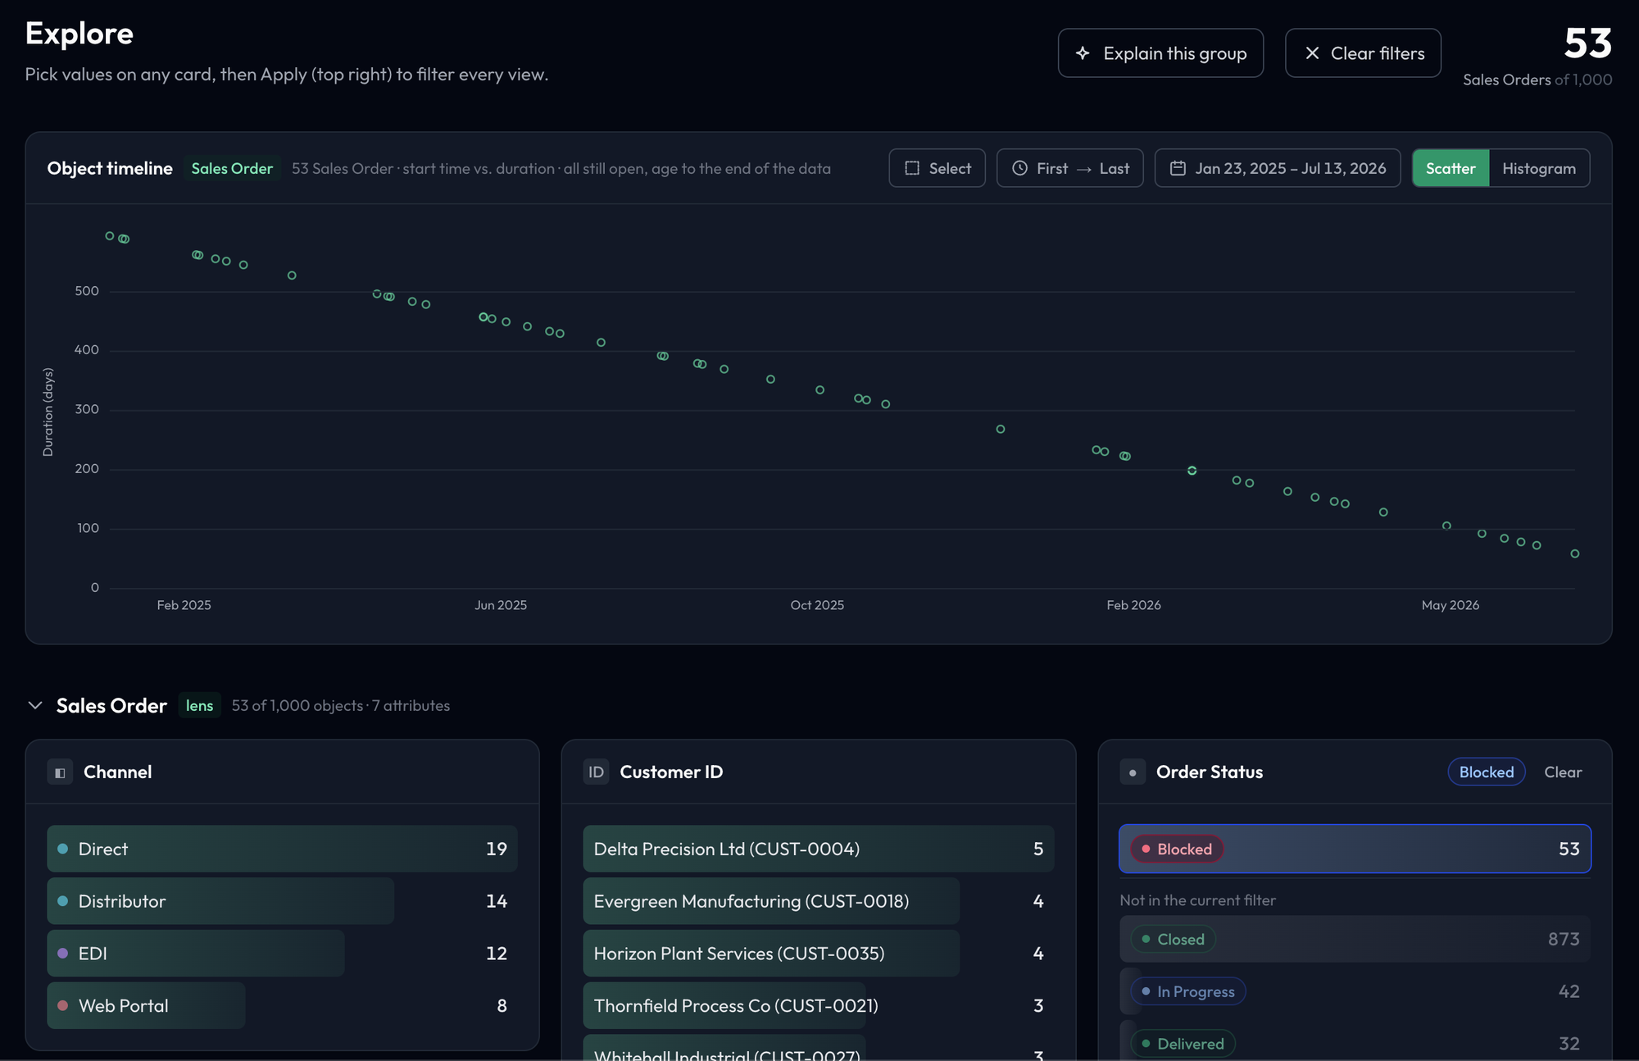Click the dot icon on the Order Status card
Image resolution: width=1639 pixels, height=1061 pixels.
[x=1133, y=772]
